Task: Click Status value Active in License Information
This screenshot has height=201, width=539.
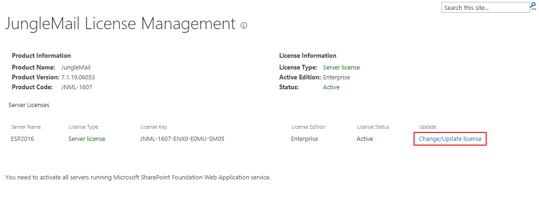Action: tap(331, 87)
